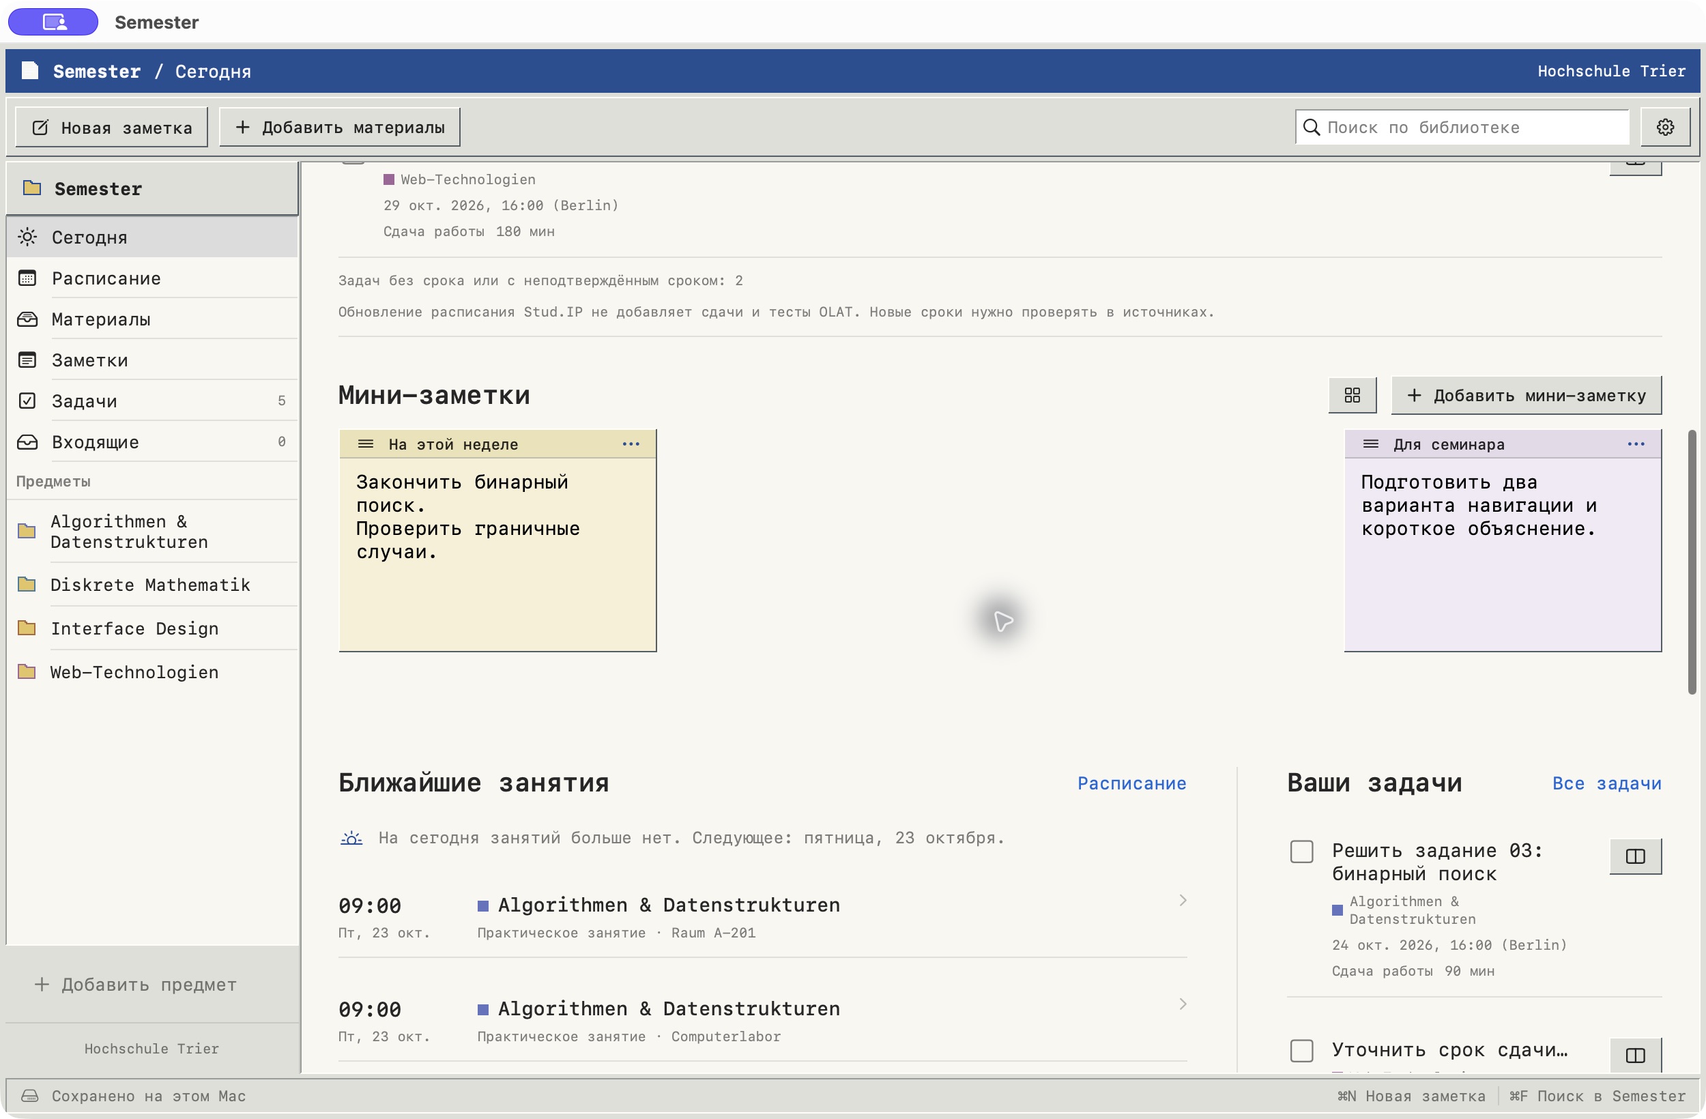
Task: Click the screen-sharing icon in the top bar
Action: (x=53, y=22)
